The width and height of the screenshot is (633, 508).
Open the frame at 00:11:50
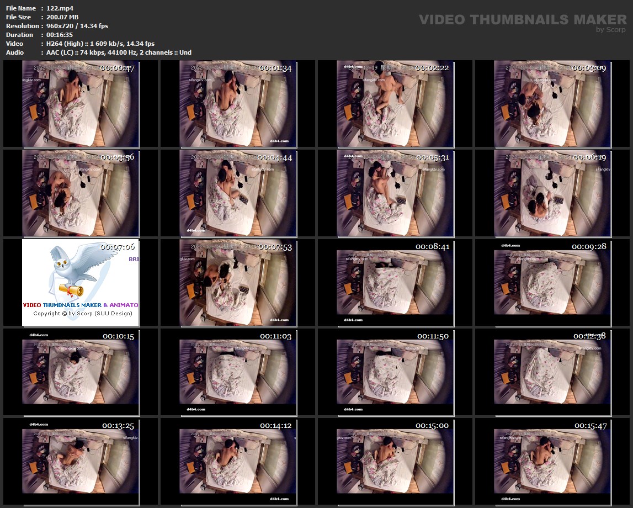click(395, 372)
